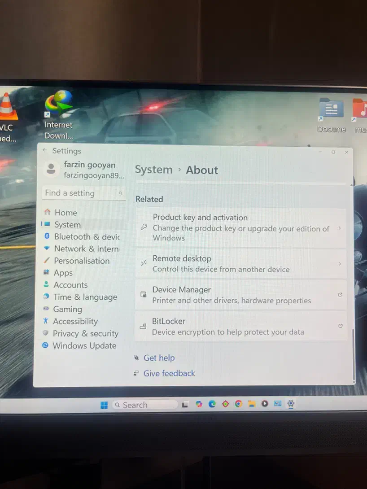Open the media player taskbar icon
This screenshot has height=489, width=367.
tap(265, 404)
